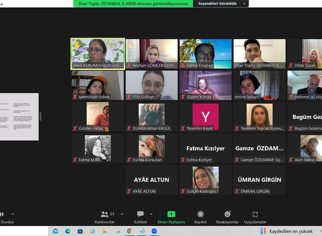Click the Zoom icon in the taskbar
Screen dimensions: 322x236
click(x=154, y=231)
